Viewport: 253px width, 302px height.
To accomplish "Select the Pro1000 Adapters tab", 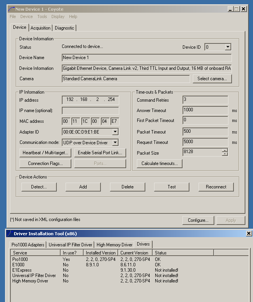I will [28, 245].
